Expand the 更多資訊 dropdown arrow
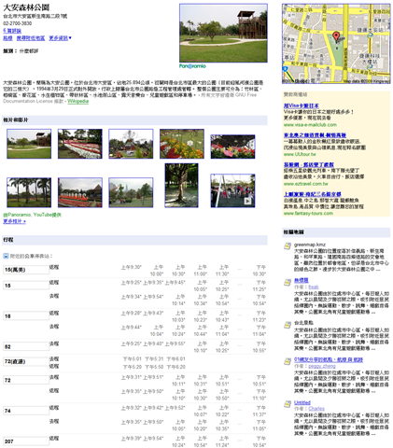Screen dimensions: 393x448 [70, 38]
